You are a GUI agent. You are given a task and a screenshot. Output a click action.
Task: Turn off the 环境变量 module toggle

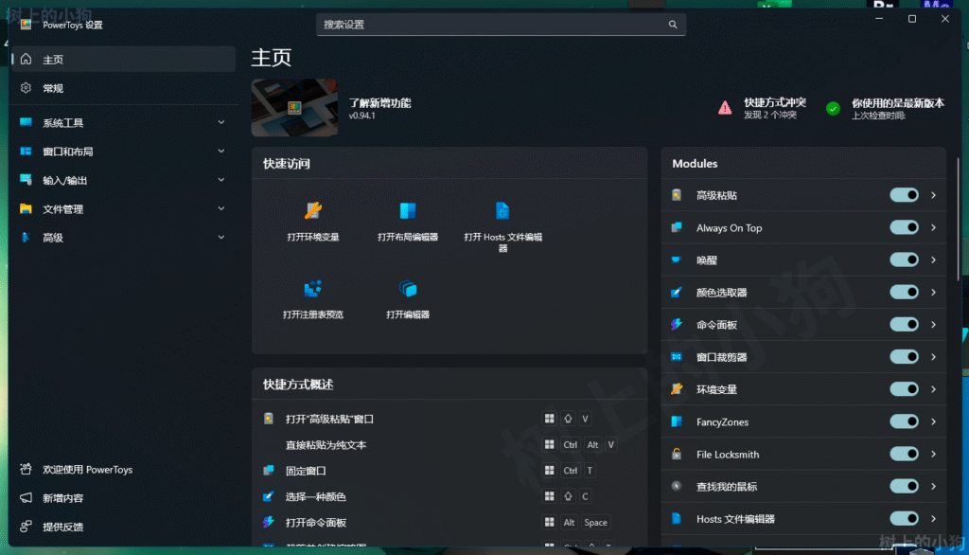pos(904,389)
